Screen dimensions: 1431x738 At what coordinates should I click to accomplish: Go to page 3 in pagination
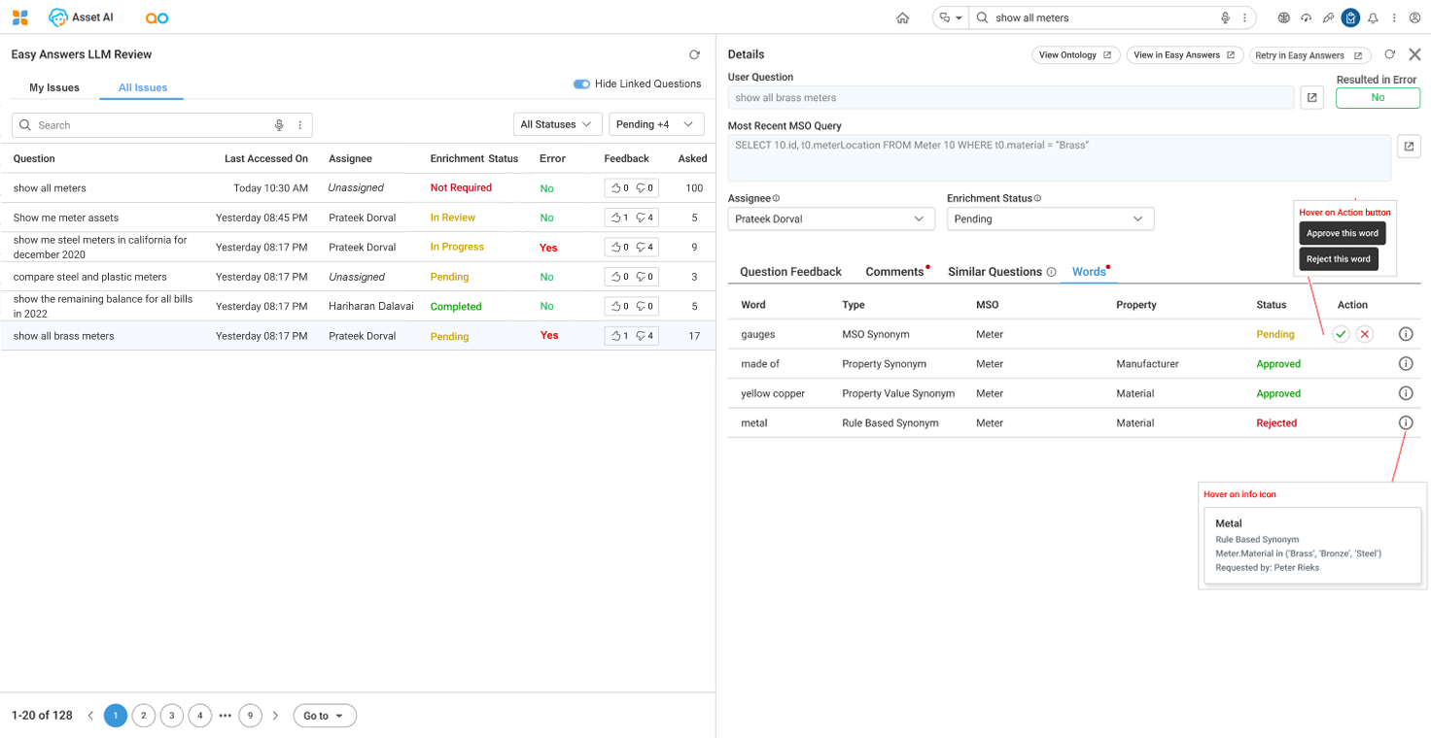pos(171,716)
